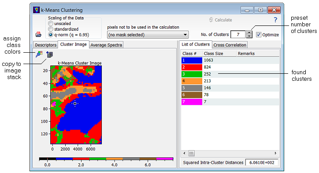The width and height of the screenshot is (319, 173).
Task: Click class size value 824
Action: coord(208,67)
